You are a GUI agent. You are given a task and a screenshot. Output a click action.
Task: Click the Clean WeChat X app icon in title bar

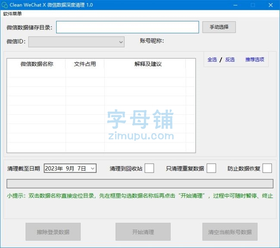click(4, 5)
